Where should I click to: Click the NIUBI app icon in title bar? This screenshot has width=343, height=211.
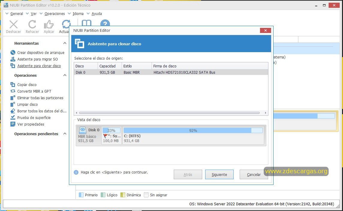pyautogui.click(x=6, y=5)
